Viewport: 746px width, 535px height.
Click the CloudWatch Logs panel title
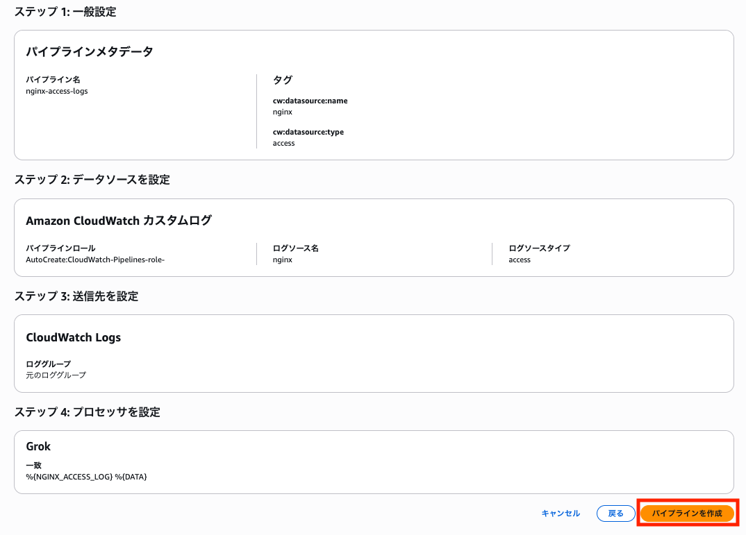pyautogui.click(x=73, y=337)
